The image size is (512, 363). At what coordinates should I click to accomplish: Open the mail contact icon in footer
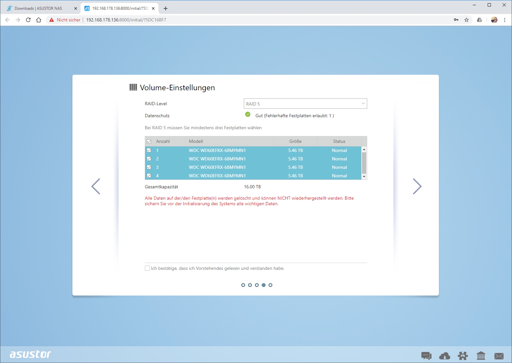[499, 356]
